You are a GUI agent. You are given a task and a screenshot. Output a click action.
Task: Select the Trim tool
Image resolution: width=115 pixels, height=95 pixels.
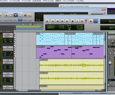pyautogui.click(x=11, y=15)
